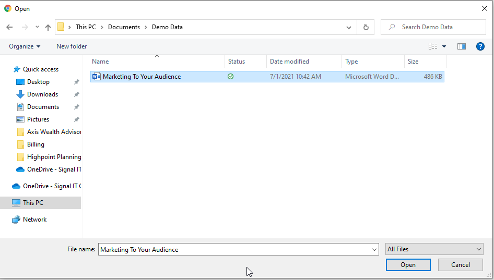Refresh the Demo Data folder

[x=366, y=27]
